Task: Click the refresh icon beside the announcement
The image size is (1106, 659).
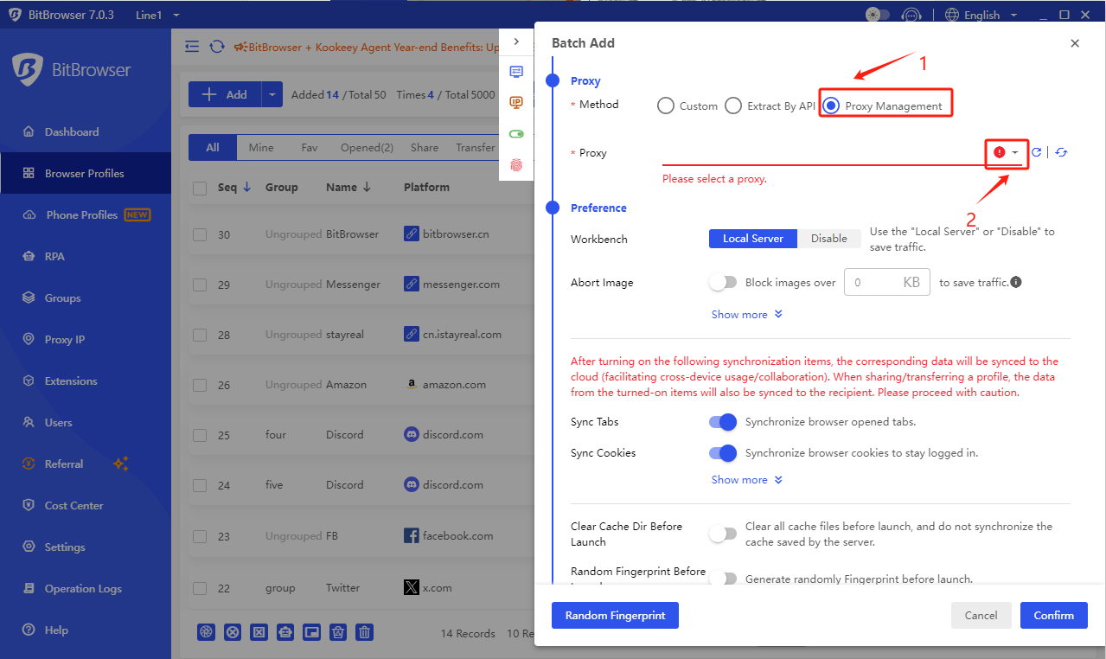Action: click(x=217, y=47)
